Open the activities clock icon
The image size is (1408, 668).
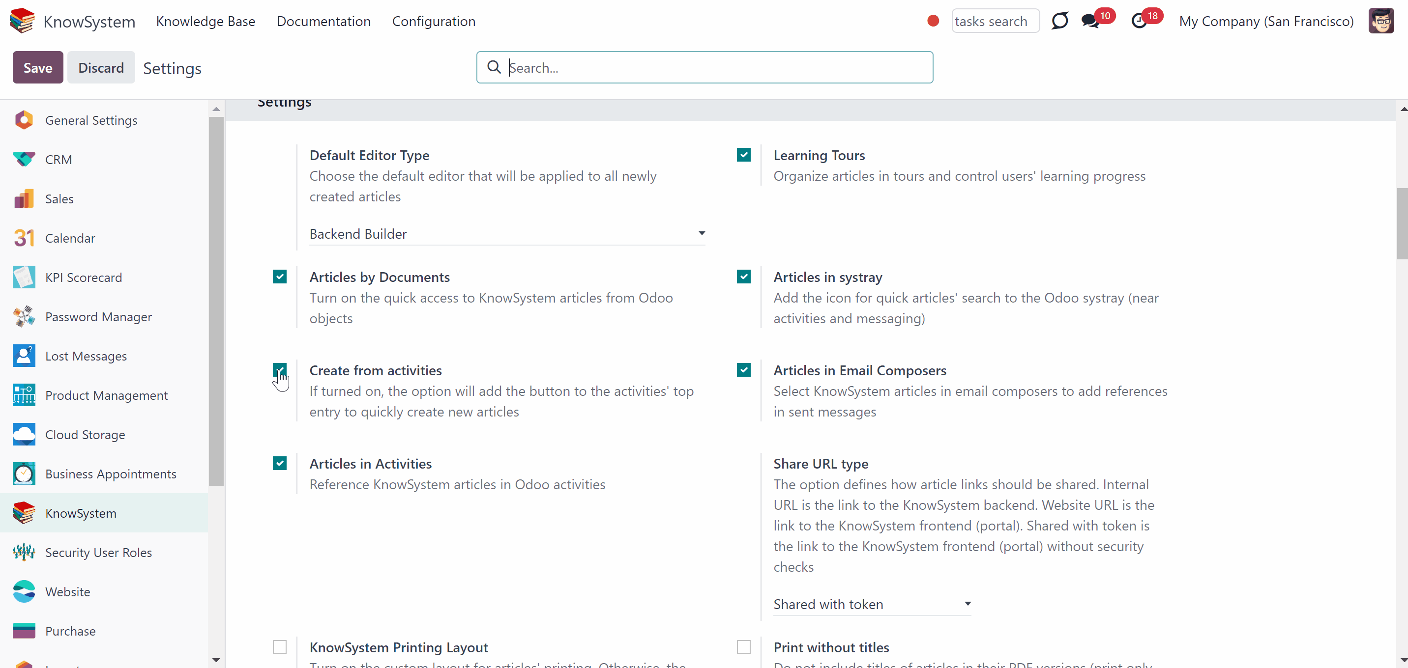[1139, 21]
